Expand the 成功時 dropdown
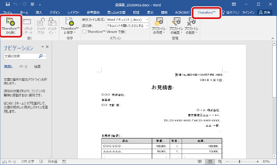Screen dimensions: 277x165 (x=146, y=25)
